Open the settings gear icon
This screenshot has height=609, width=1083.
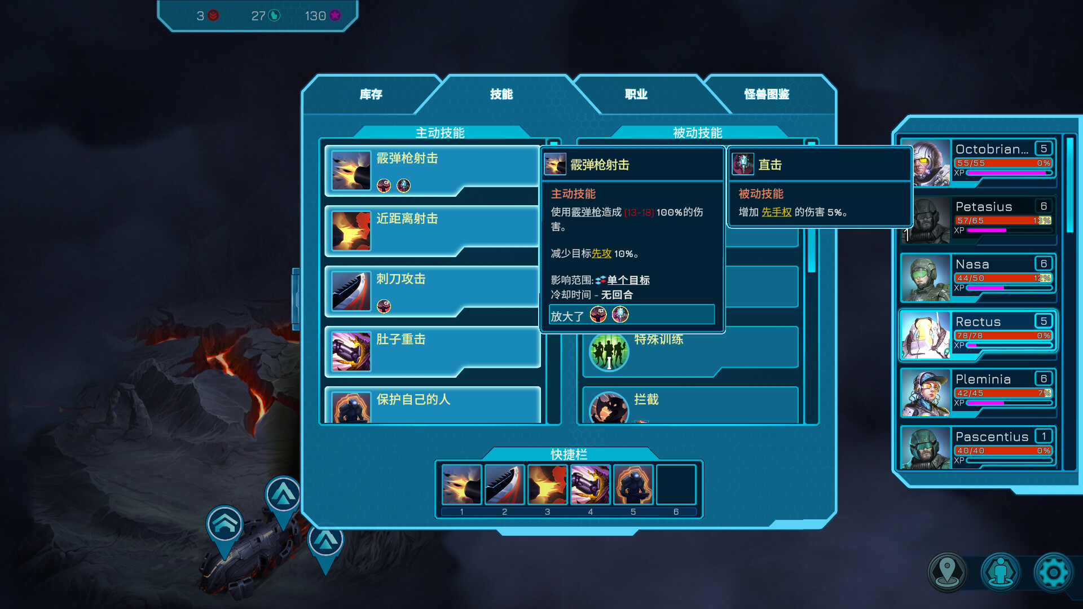coord(1053,572)
